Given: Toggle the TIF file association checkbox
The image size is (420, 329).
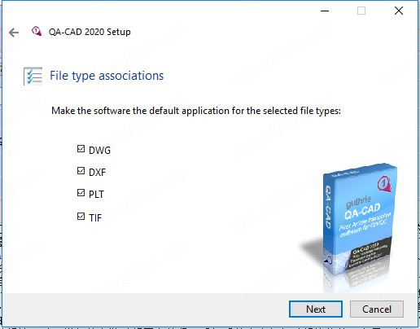Looking at the screenshot, I should coord(81,217).
